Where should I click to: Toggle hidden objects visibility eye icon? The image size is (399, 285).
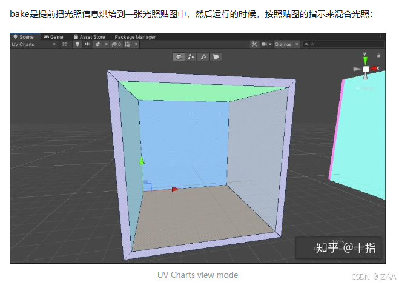pyautogui.click(x=116, y=44)
